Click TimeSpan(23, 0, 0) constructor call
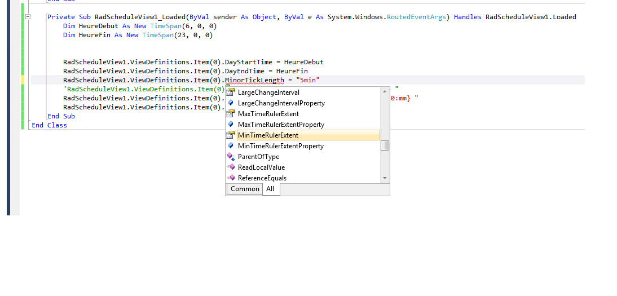 178,35
